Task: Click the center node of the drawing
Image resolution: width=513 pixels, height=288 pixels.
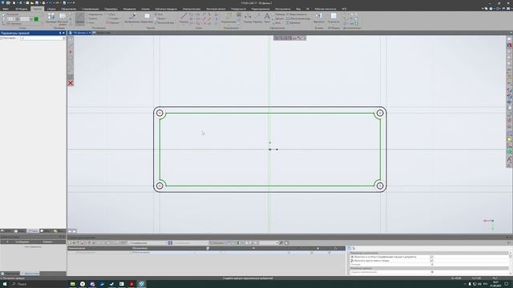Action: point(270,150)
